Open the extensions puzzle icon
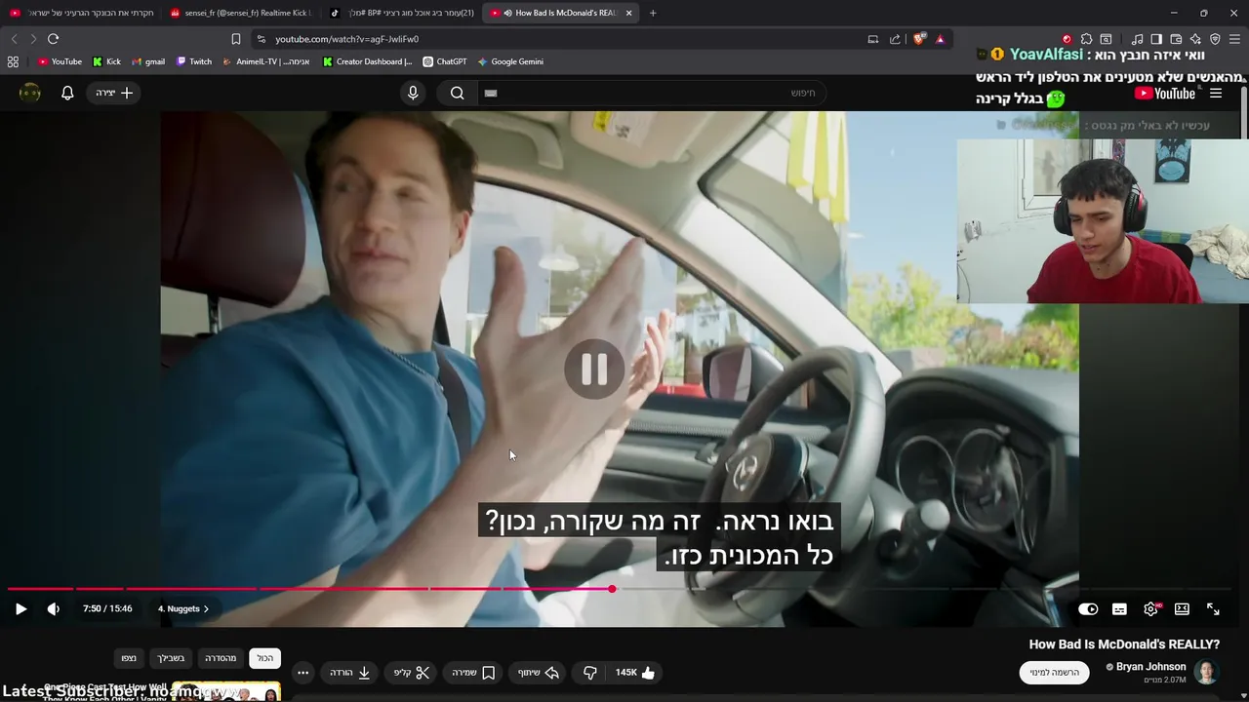Image resolution: width=1249 pixels, height=702 pixels. [x=1086, y=39]
